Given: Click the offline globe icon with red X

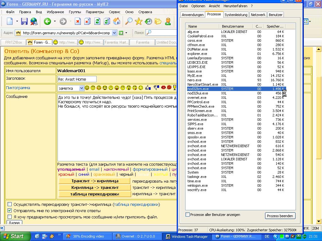Looking at the screenshot, I should 34,21.
